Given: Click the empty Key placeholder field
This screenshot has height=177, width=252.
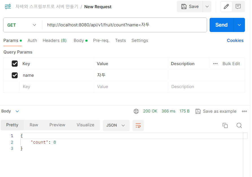Looking at the screenshot, I should (57, 87).
